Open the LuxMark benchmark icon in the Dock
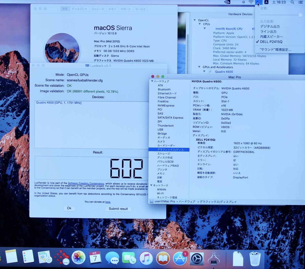 click(62, 257)
